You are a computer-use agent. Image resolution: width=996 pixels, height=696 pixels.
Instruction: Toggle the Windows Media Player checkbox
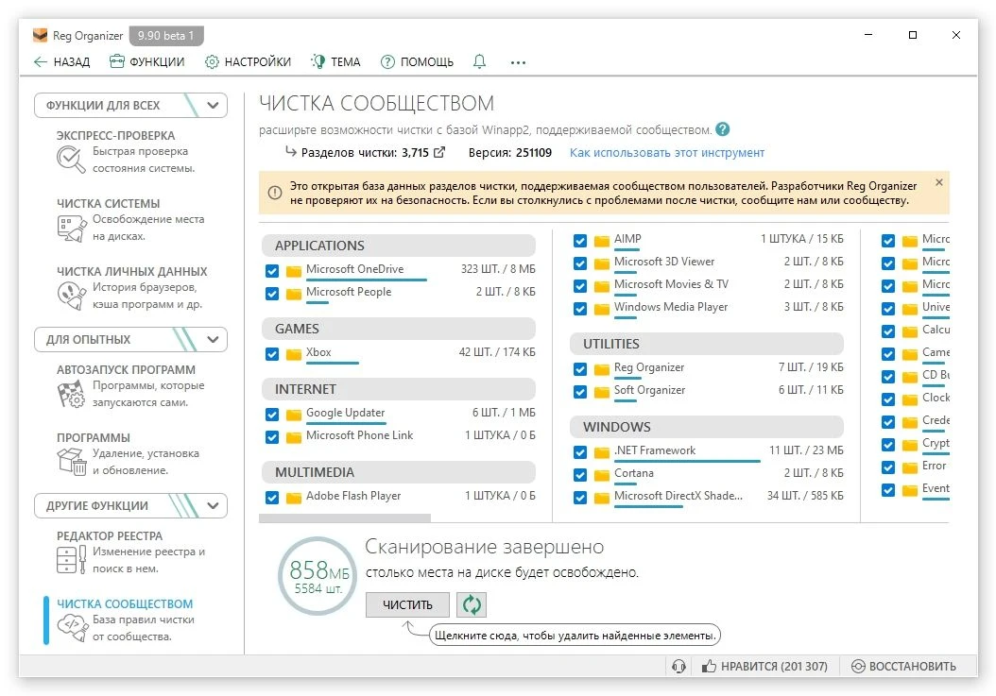coord(580,309)
